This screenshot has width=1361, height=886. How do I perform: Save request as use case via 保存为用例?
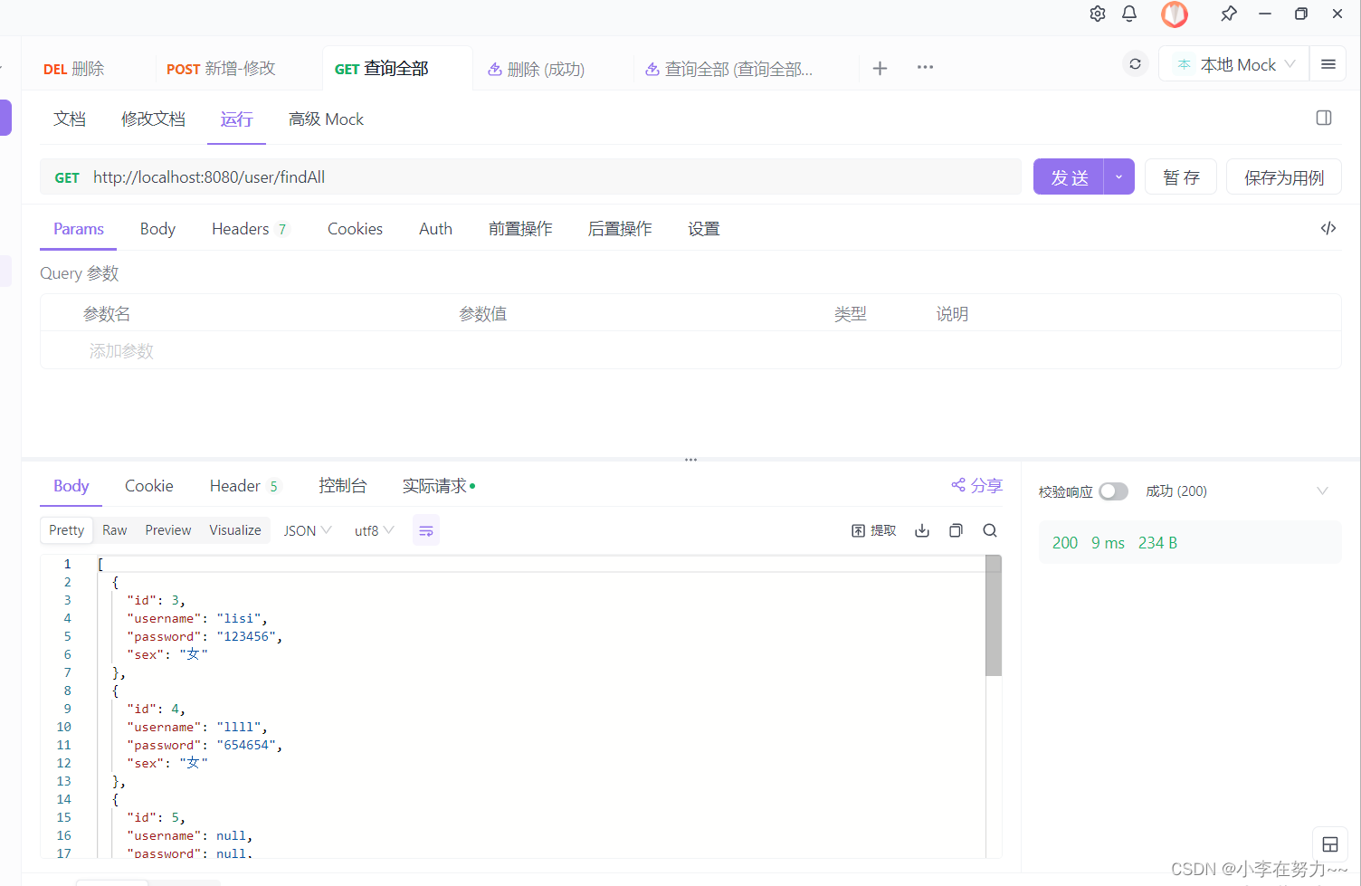1283,176
